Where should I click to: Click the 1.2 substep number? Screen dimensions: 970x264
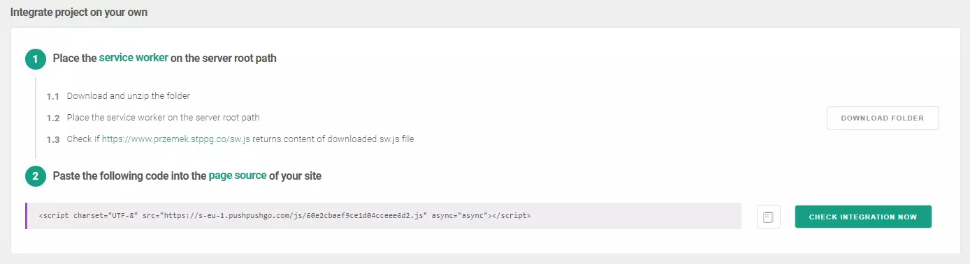pyautogui.click(x=53, y=118)
